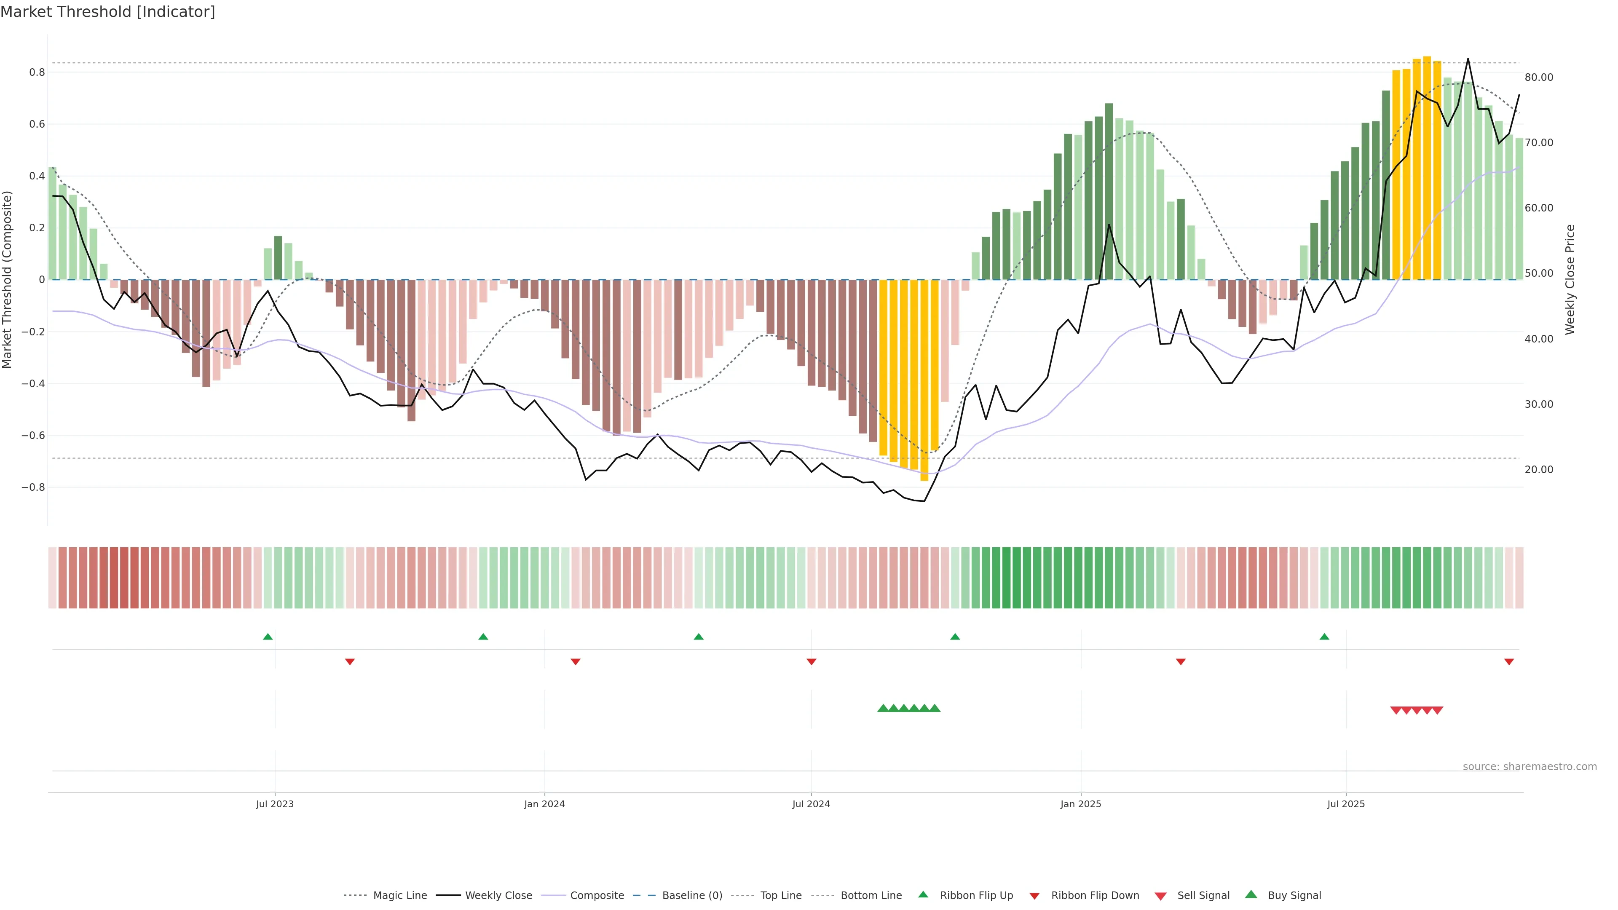This screenshot has height=910, width=1618.
Task: Click the leftmost red sell signal triangle in the cluster
Action: 1396,710
